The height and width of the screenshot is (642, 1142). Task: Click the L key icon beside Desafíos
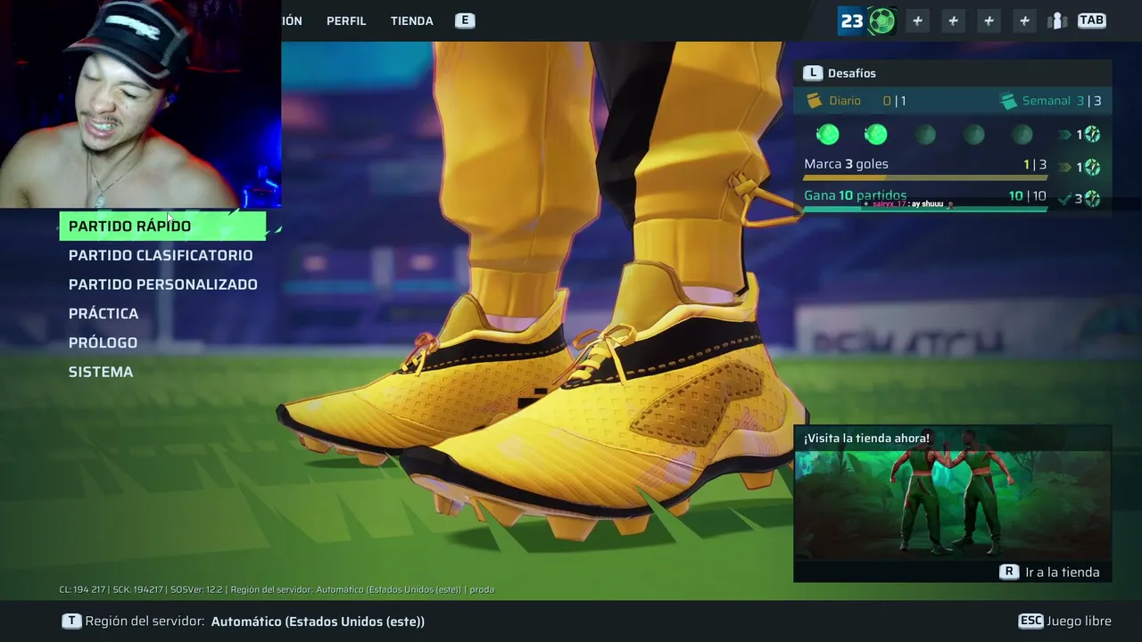tap(812, 73)
